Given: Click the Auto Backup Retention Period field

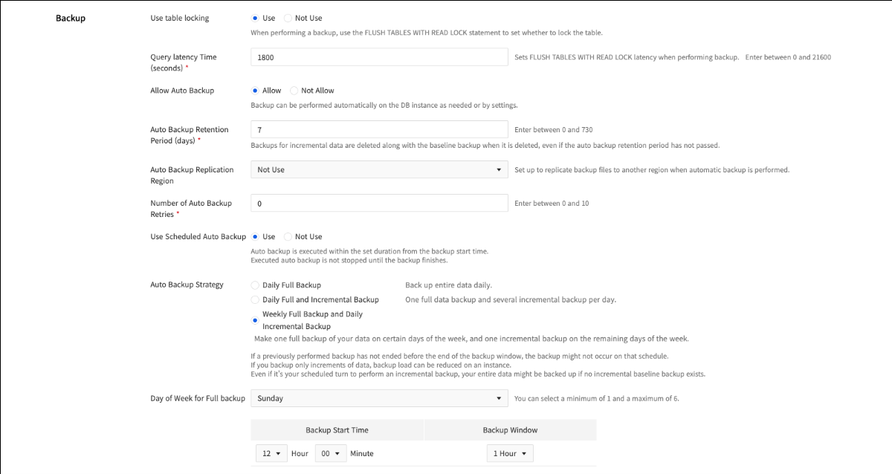Looking at the screenshot, I should click(x=379, y=129).
